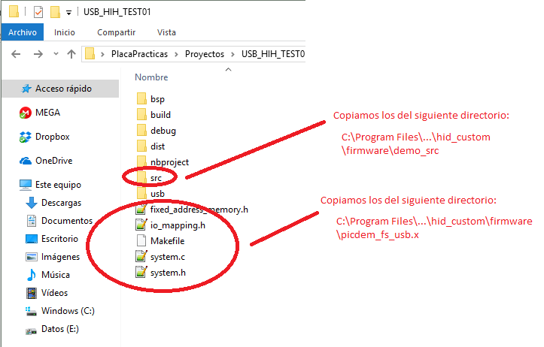The image size is (544, 347).
Task: Open the Archivo ribbon tab
Action: pyautogui.click(x=23, y=32)
